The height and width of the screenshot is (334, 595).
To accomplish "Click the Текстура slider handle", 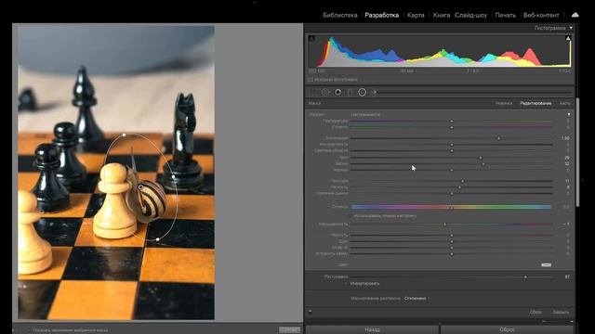I will [462, 181].
